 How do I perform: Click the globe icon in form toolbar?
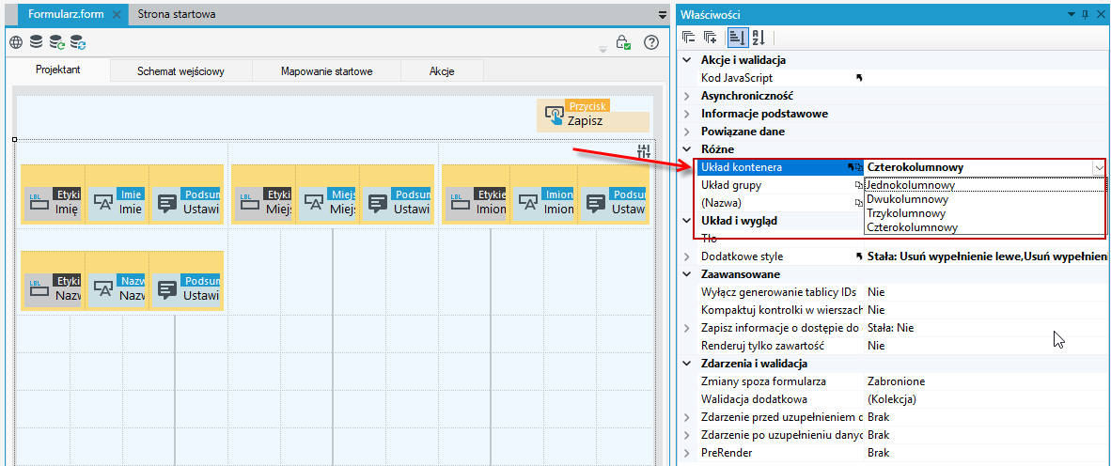click(16, 42)
